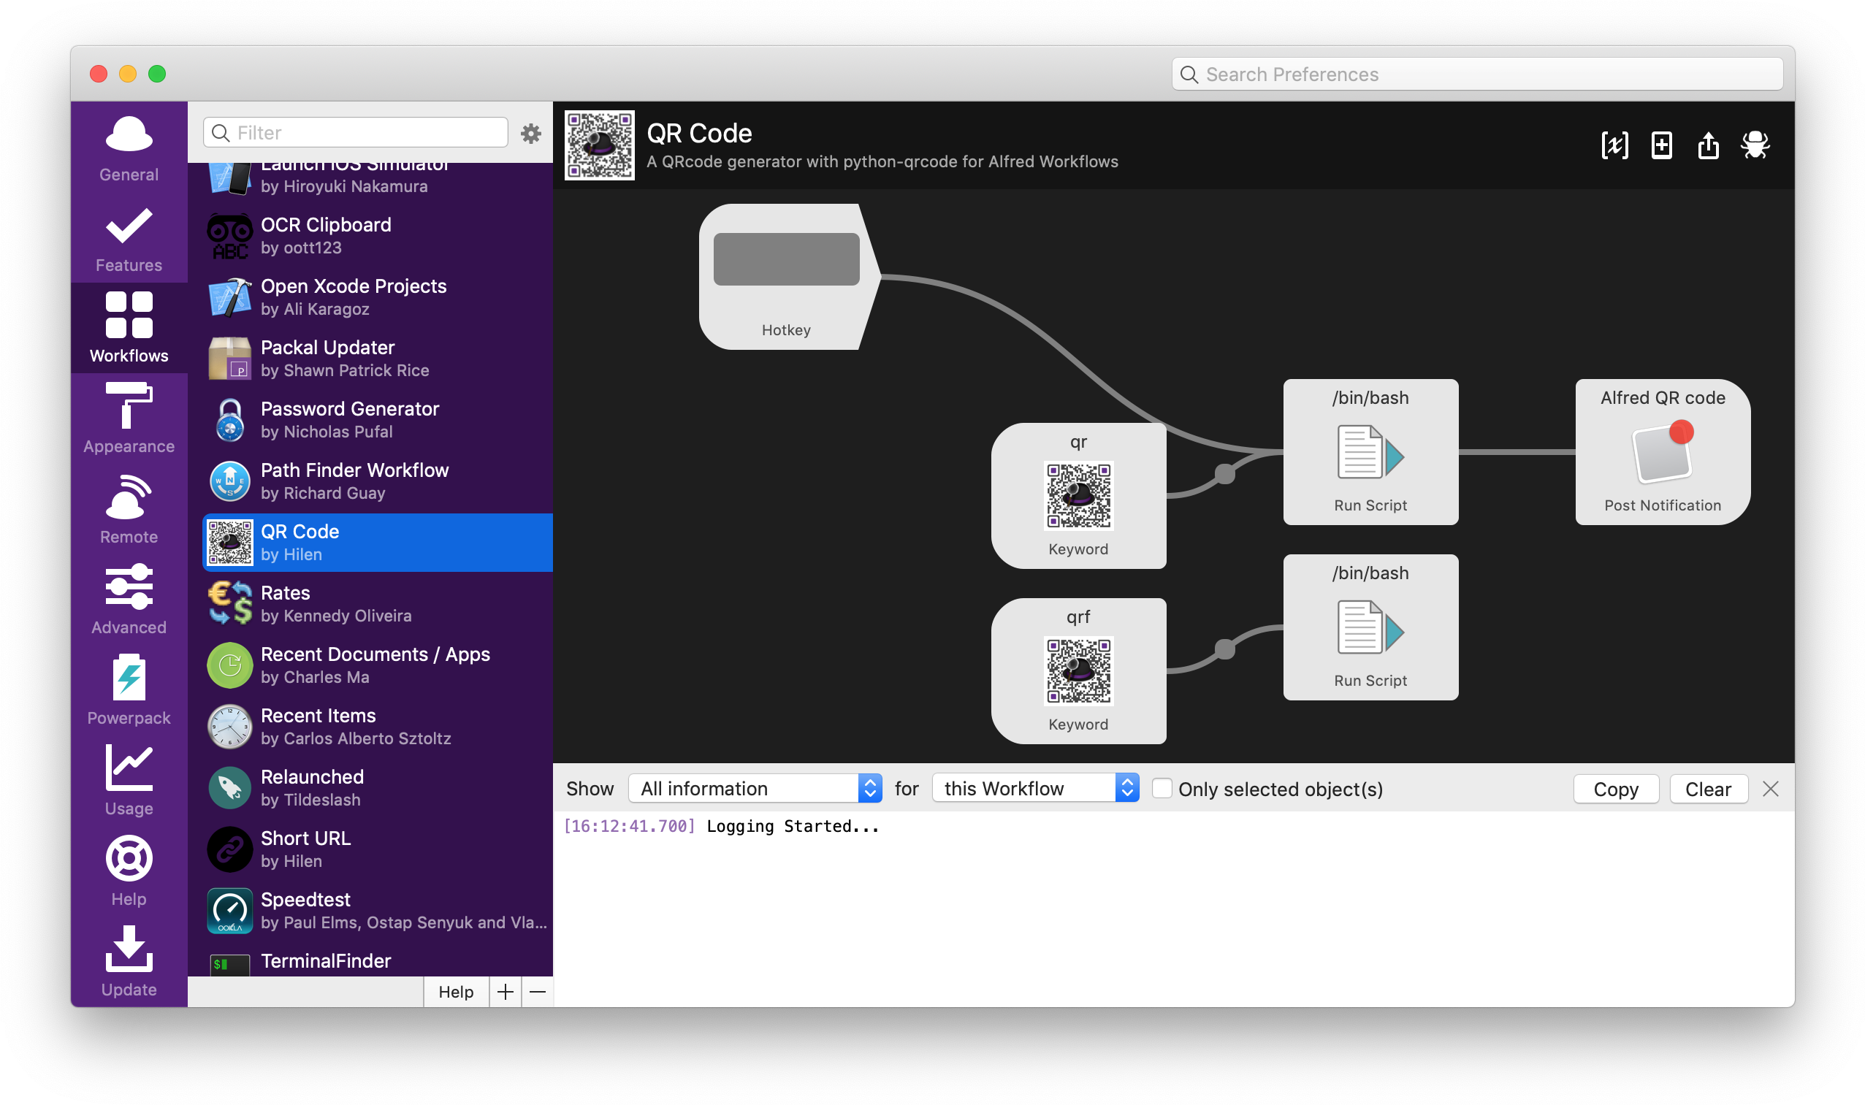1865x1105 pixels.
Task: Click the qr keyword connector dot
Action: pos(1224,474)
